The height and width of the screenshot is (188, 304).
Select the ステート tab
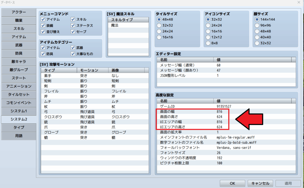pyautogui.click(x=19, y=78)
